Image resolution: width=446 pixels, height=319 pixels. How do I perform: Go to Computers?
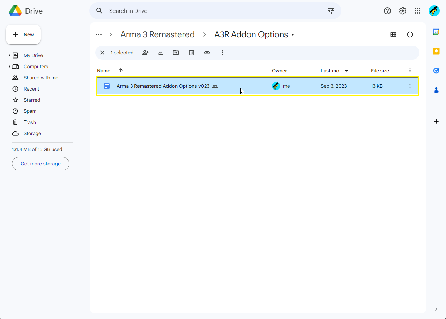[x=36, y=67]
